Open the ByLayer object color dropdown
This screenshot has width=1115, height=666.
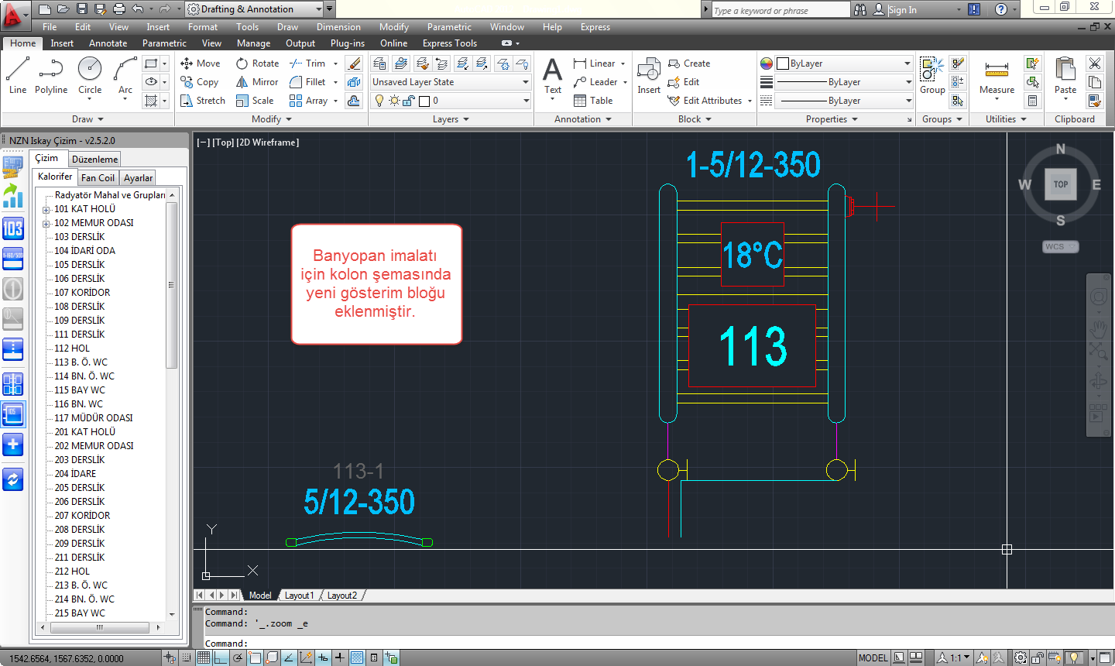coord(845,64)
